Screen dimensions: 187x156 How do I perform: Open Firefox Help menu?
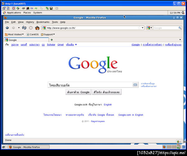pos(63,22)
